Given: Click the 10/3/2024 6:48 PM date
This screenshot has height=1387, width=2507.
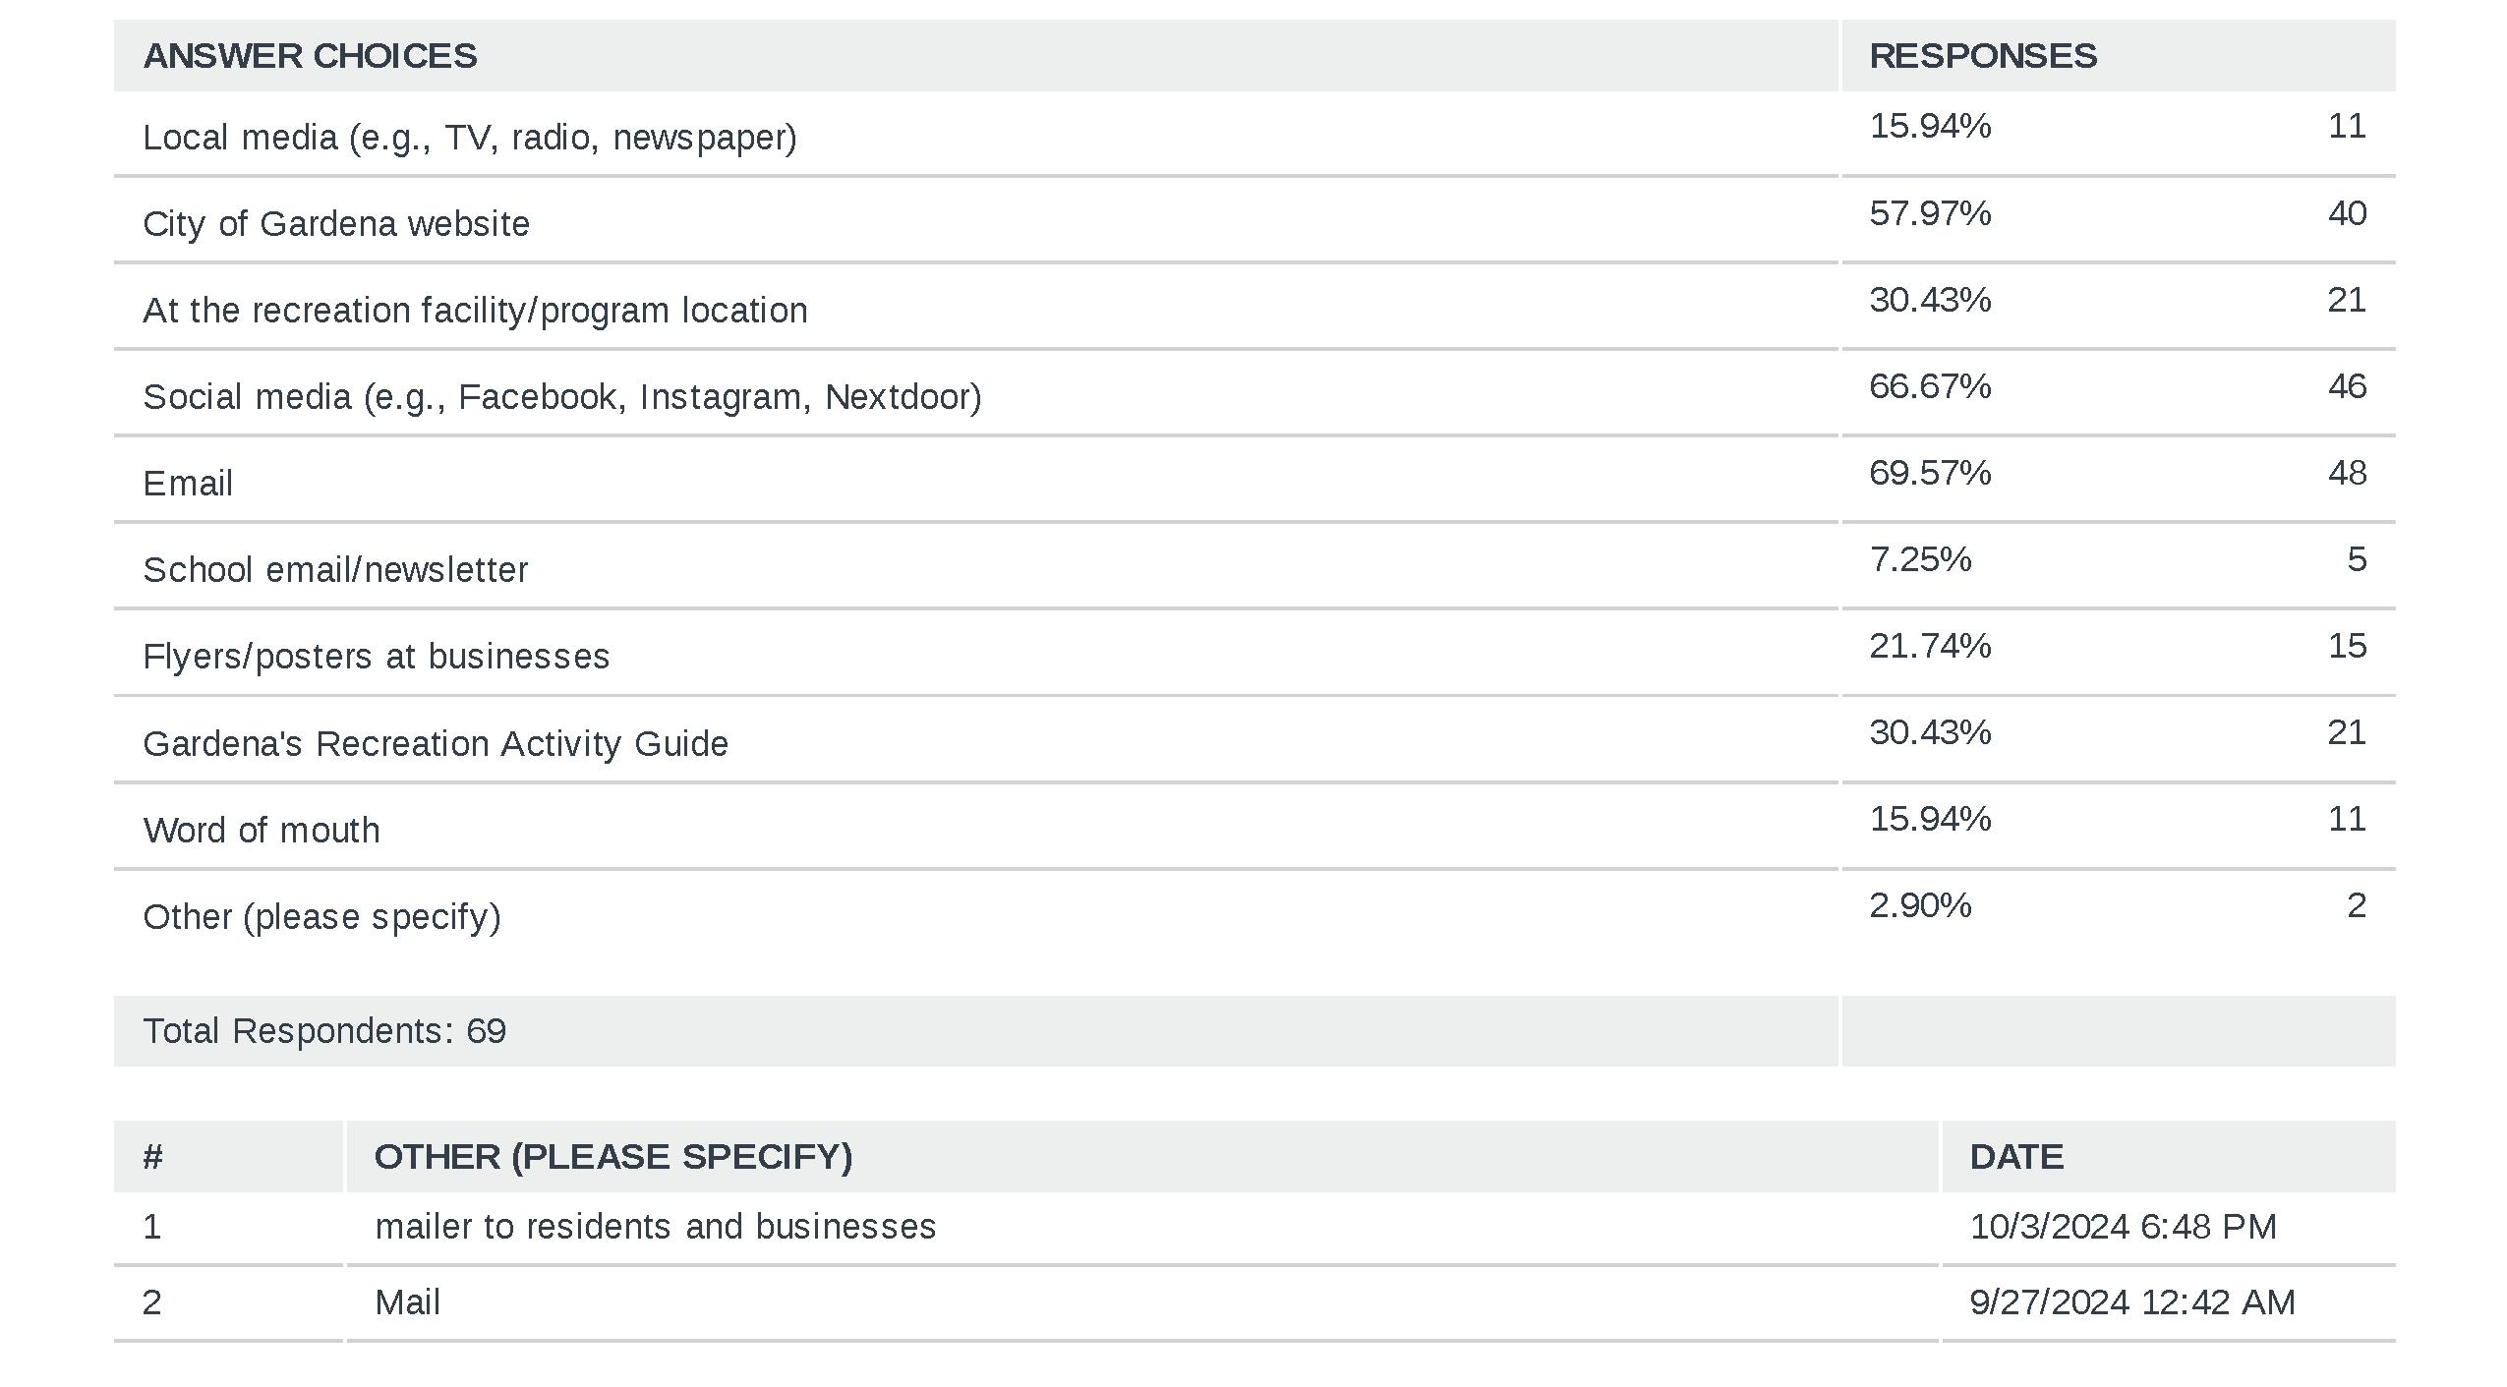Looking at the screenshot, I should [2122, 1227].
